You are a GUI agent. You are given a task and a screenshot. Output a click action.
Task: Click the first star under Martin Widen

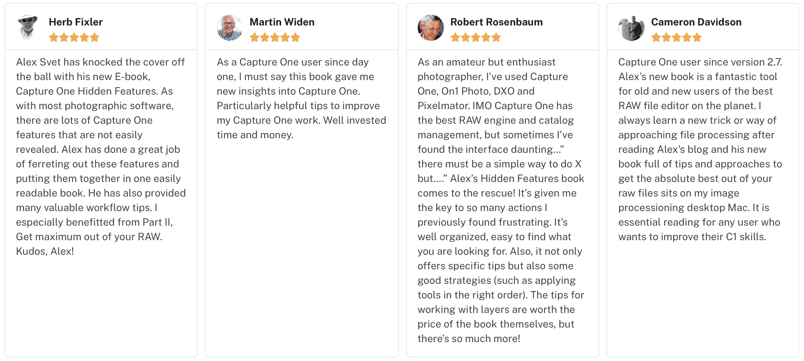pyautogui.click(x=255, y=37)
